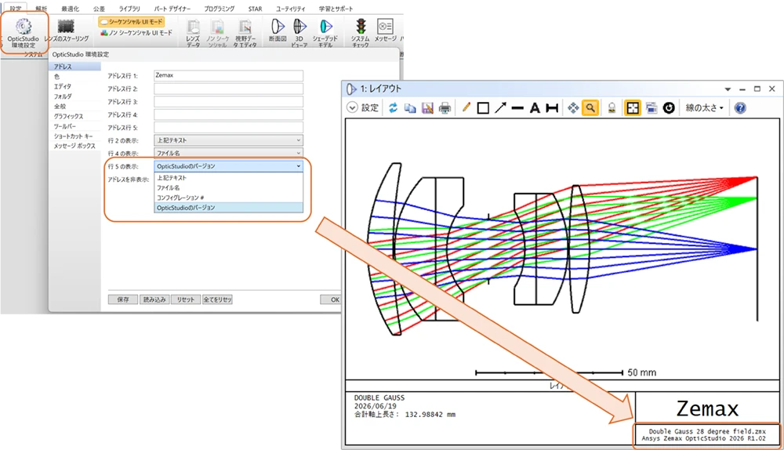784x450 pixels.
Task: Lock the layout window with padlock icon
Action: 612,107
